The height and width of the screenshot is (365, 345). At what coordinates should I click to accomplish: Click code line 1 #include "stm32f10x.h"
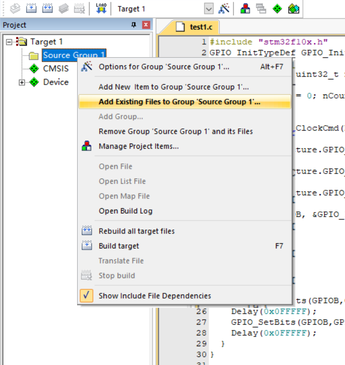269,42
